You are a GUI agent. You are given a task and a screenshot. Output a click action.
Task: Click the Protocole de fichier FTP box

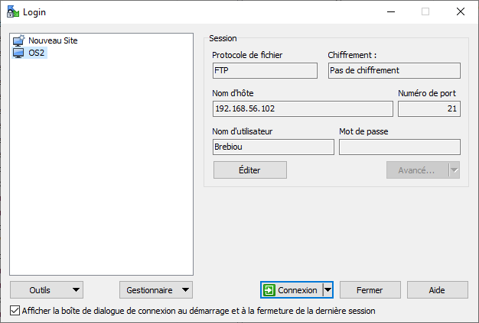pyautogui.click(x=265, y=70)
